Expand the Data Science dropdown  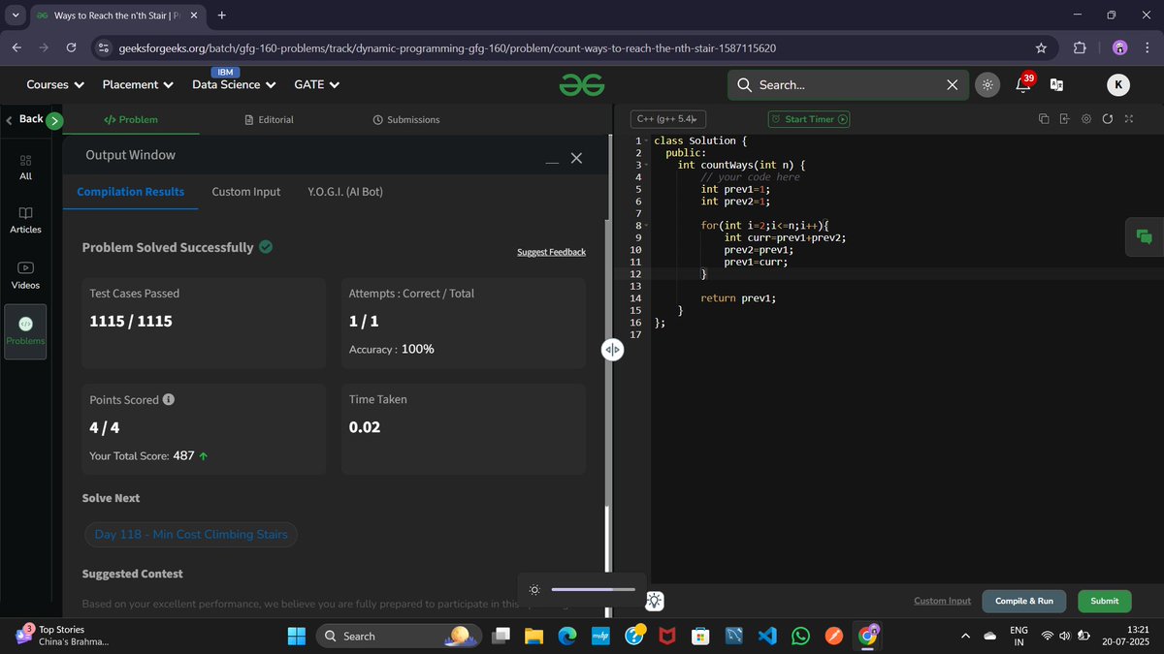[235, 84]
